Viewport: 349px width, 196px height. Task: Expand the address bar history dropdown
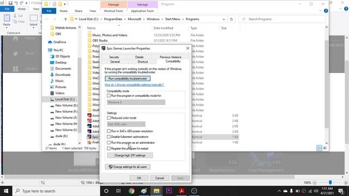(x=224, y=20)
